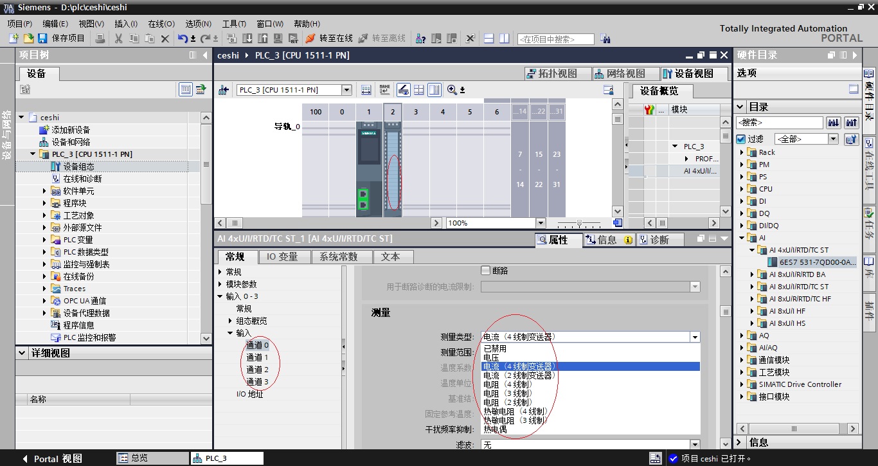Click the paste icon in the toolbar
878x466 pixels.
coord(149,39)
